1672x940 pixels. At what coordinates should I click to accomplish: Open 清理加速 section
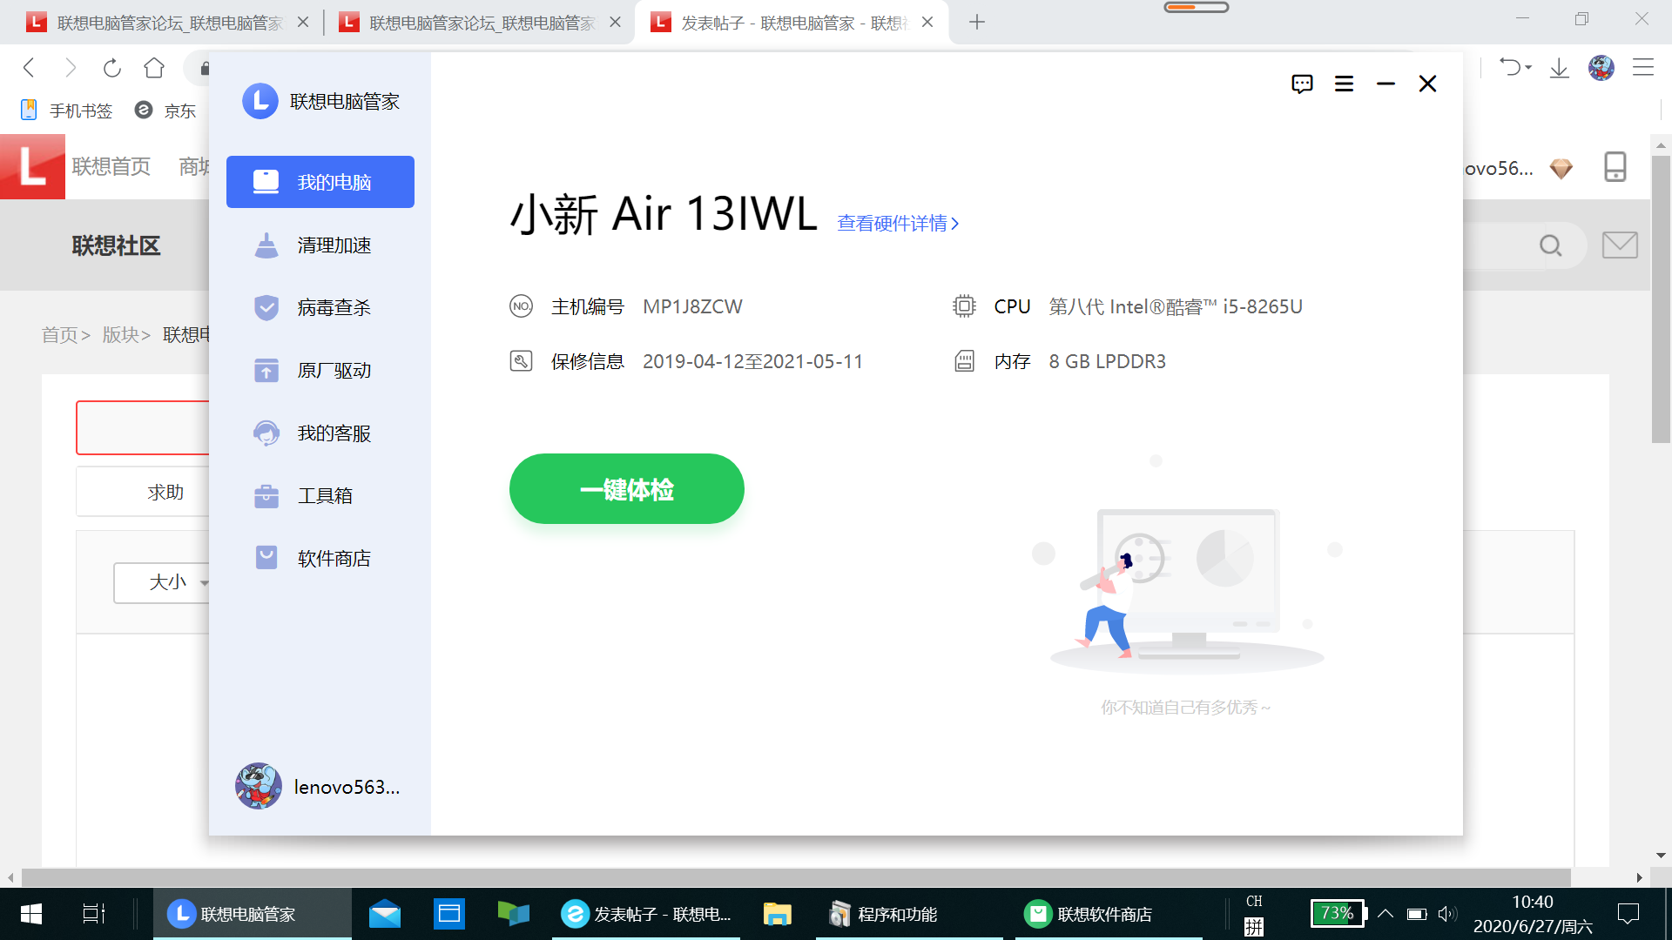(x=320, y=245)
